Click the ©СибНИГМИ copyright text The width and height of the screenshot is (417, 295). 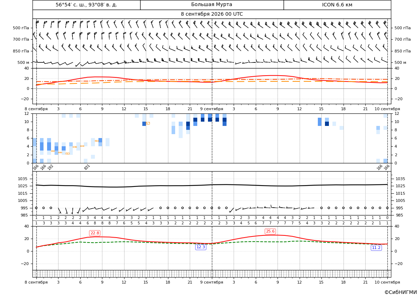[401, 292]
